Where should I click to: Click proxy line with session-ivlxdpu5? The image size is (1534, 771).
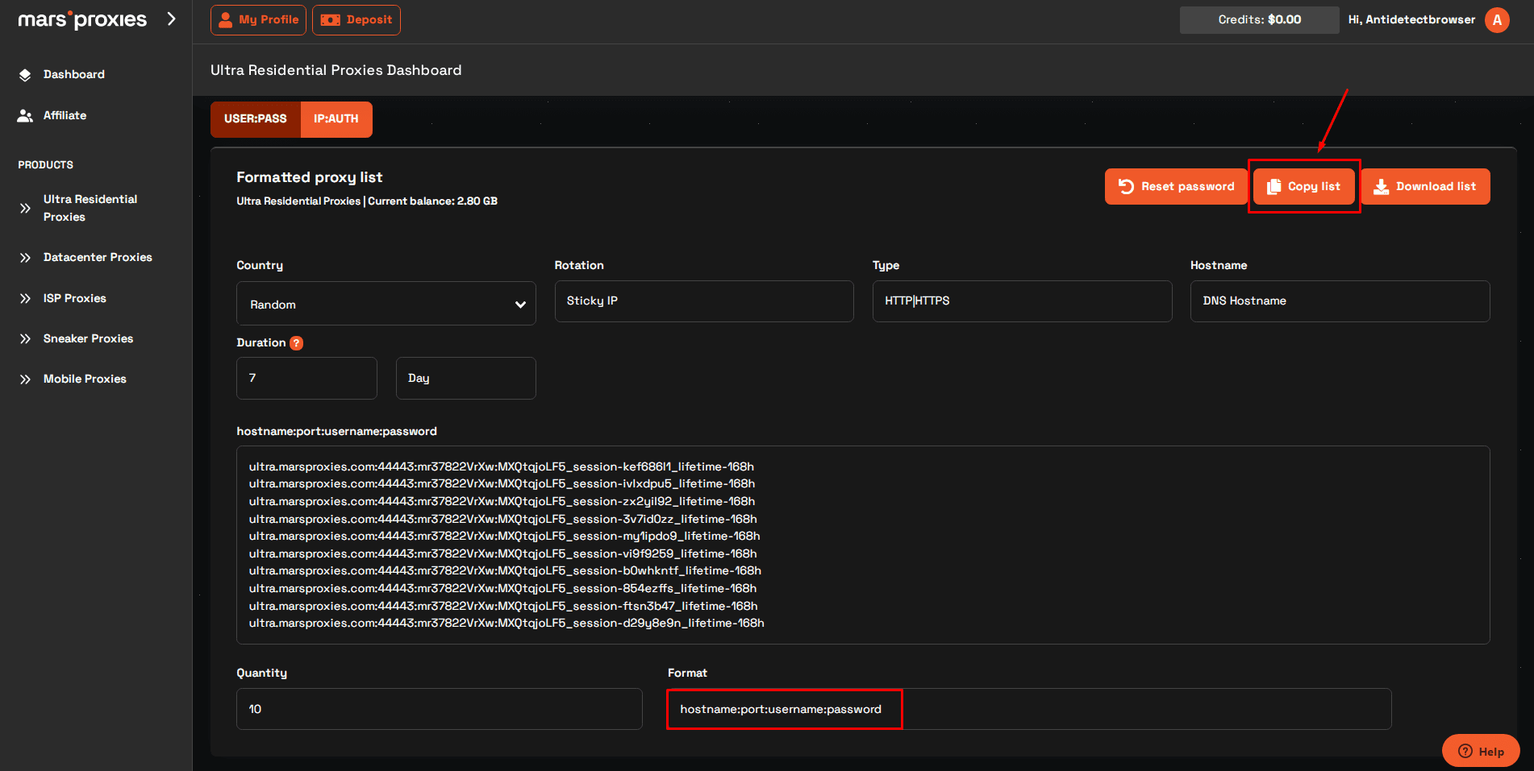(x=502, y=483)
